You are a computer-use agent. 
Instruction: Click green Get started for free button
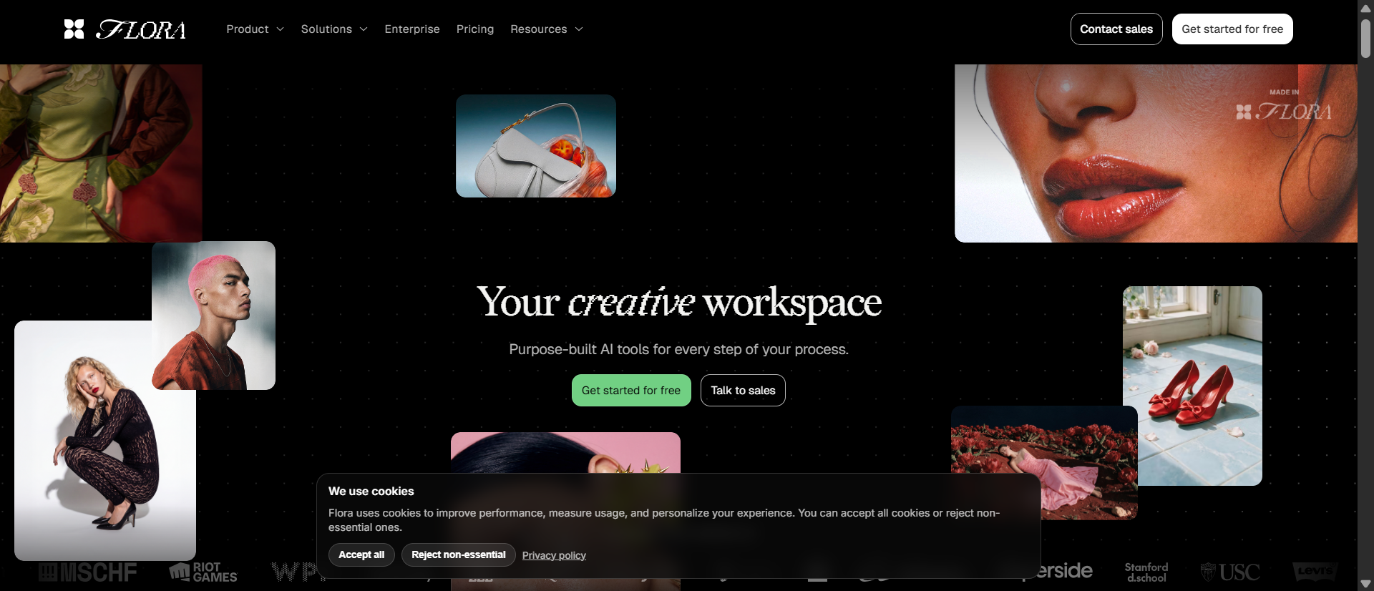[631, 391]
